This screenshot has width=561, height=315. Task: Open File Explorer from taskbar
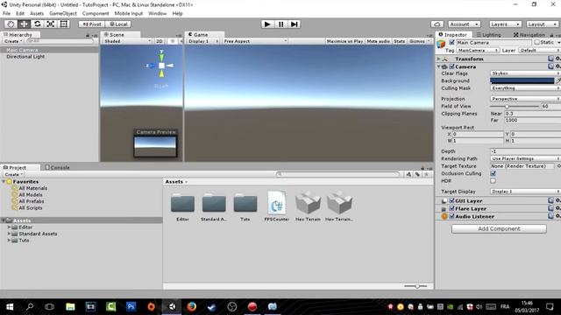click(70, 306)
